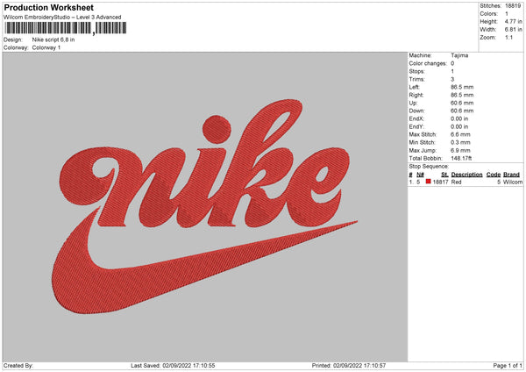Click stitch count 18817 in stop sequence
Image resolution: width=526 pixels, height=372 pixels.
(440, 182)
